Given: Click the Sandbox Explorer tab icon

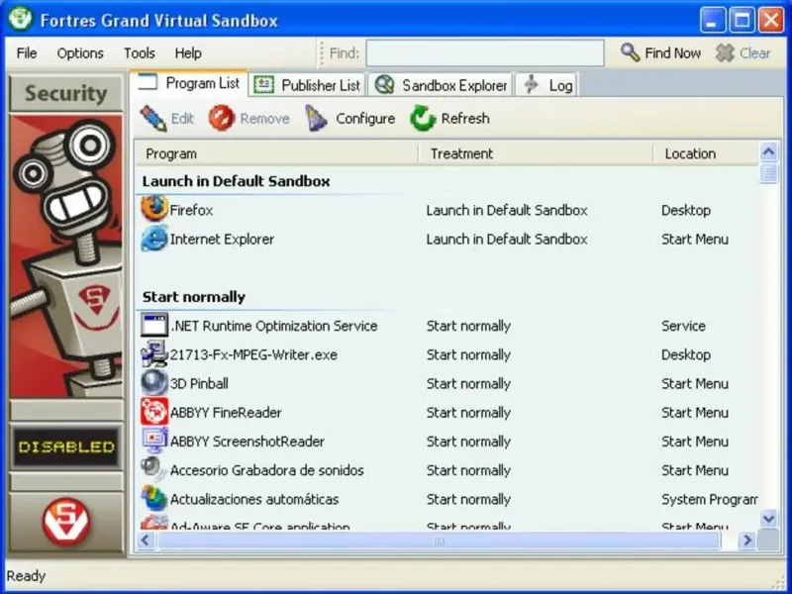Looking at the screenshot, I should coord(384,85).
